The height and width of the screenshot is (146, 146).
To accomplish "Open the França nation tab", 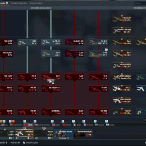I will (x=88, y=125).
